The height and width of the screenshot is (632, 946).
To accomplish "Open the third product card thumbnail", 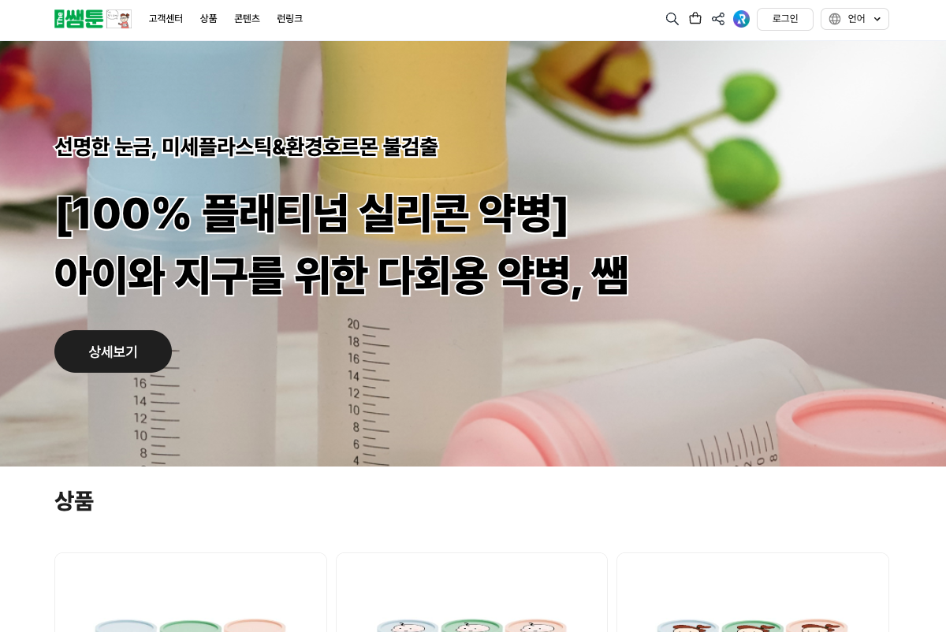I will coord(753,593).
